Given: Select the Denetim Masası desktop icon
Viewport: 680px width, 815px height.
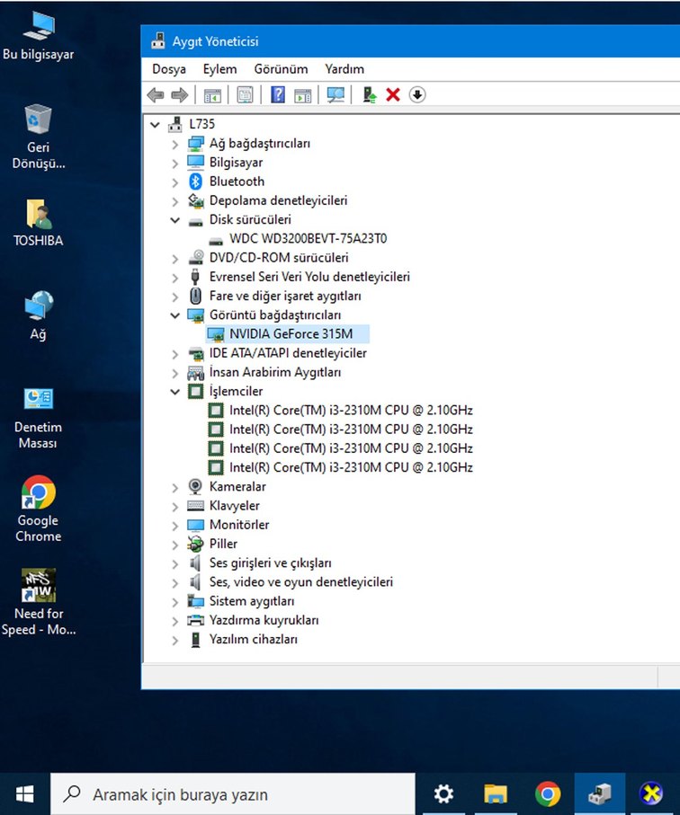Looking at the screenshot, I should point(39,419).
